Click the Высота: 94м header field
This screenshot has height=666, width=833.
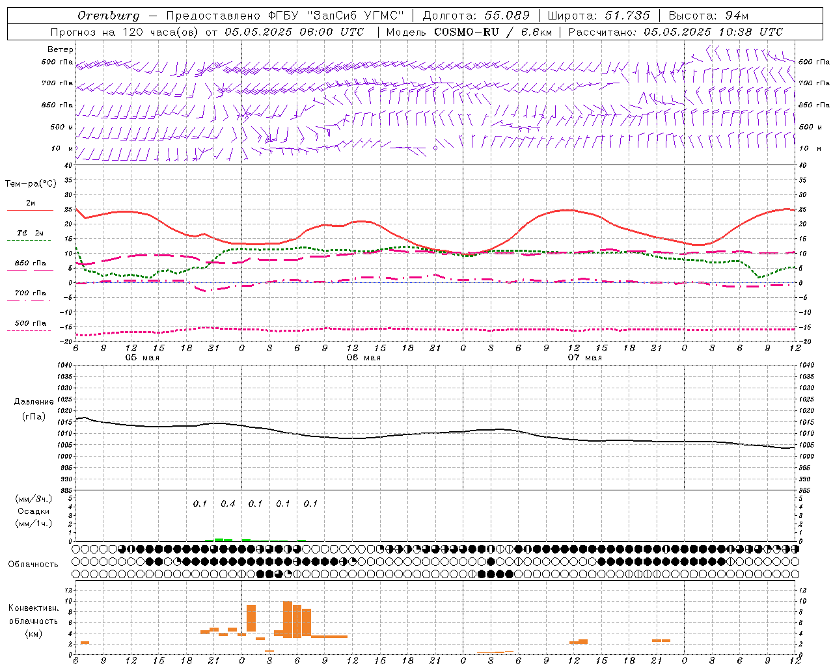(x=709, y=16)
